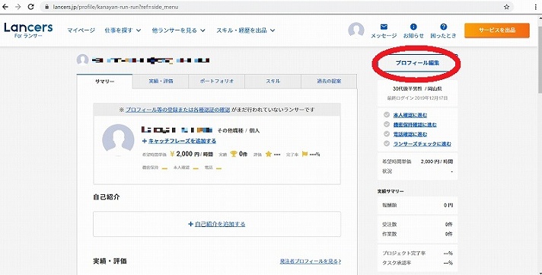Viewport: 542px width, 275px height.
Task: Go to Lancers home via logo
Action: (x=28, y=30)
